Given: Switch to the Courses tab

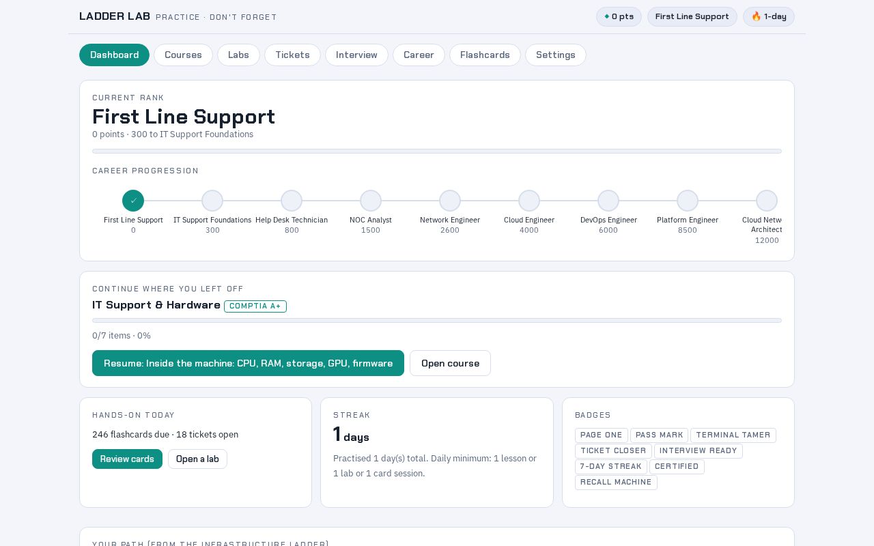Looking at the screenshot, I should pos(183,55).
